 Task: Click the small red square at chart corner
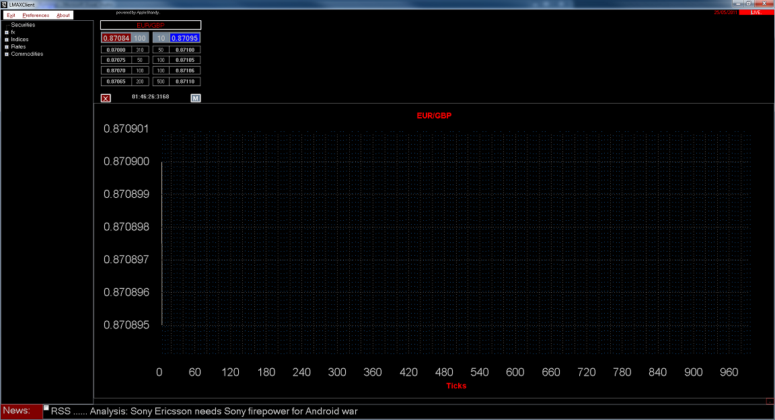pyautogui.click(x=770, y=401)
